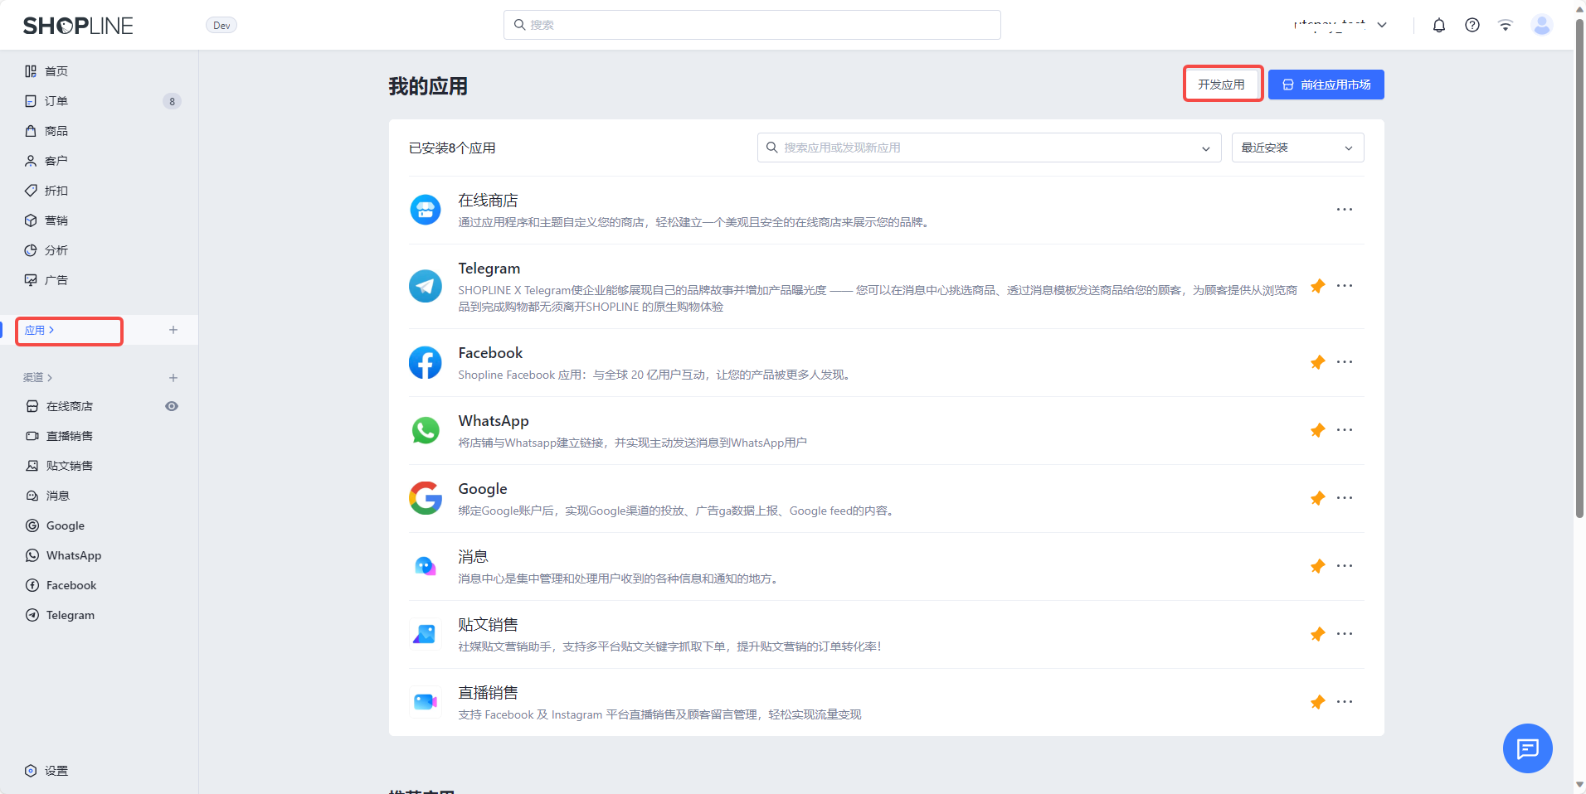Add a channel with 渠道 plus icon
1586x794 pixels.
coord(173,378)
